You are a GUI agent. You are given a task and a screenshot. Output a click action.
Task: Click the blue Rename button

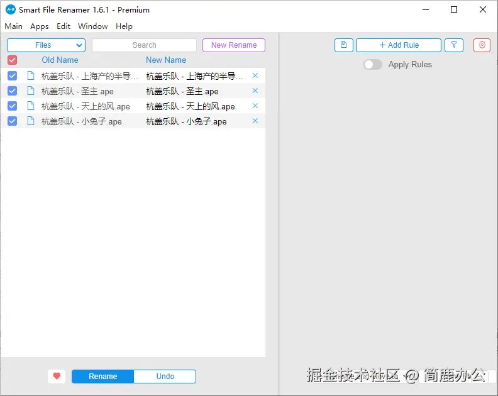point(103,377)
